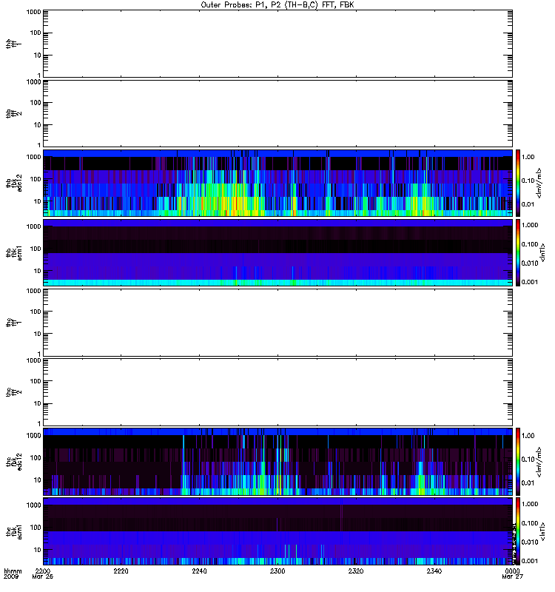
Task: Click the empty thc fff 2 plot panel
Action: [x=278, y=392]
